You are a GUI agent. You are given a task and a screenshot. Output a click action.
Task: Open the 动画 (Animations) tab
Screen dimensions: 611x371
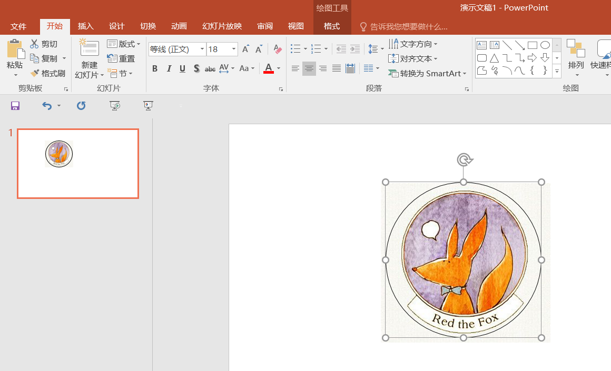pos(179,26)
